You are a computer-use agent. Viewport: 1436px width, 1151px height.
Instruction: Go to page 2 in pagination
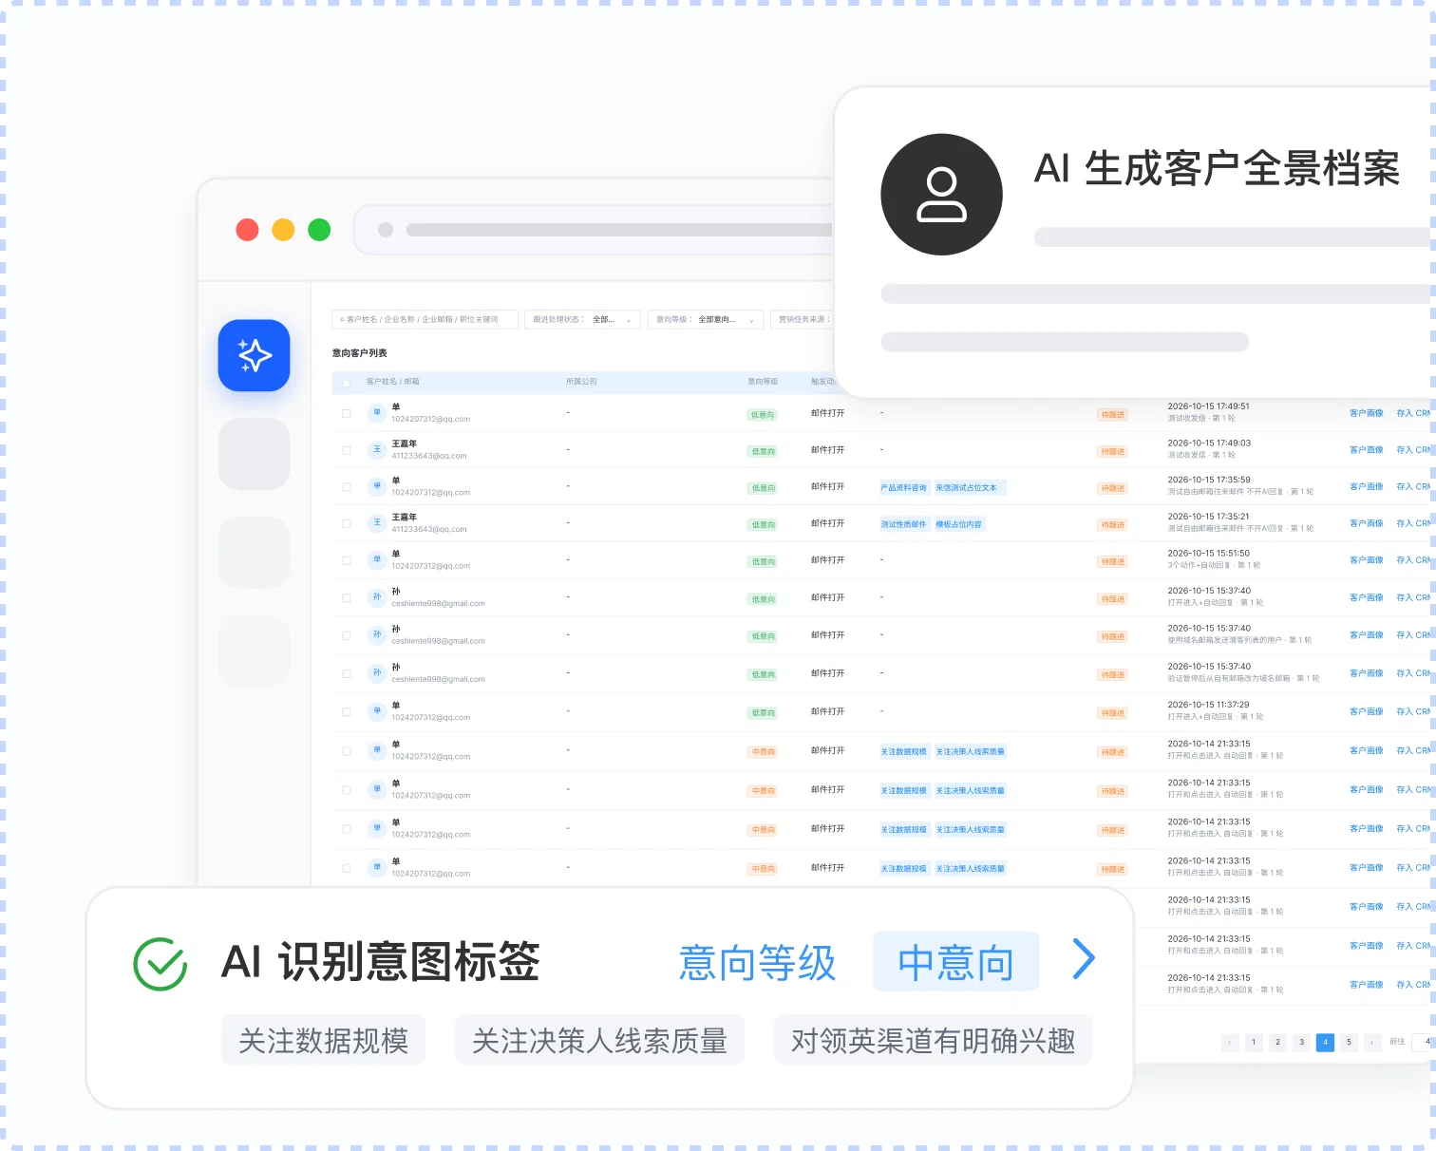[x=1277, y=1042]
